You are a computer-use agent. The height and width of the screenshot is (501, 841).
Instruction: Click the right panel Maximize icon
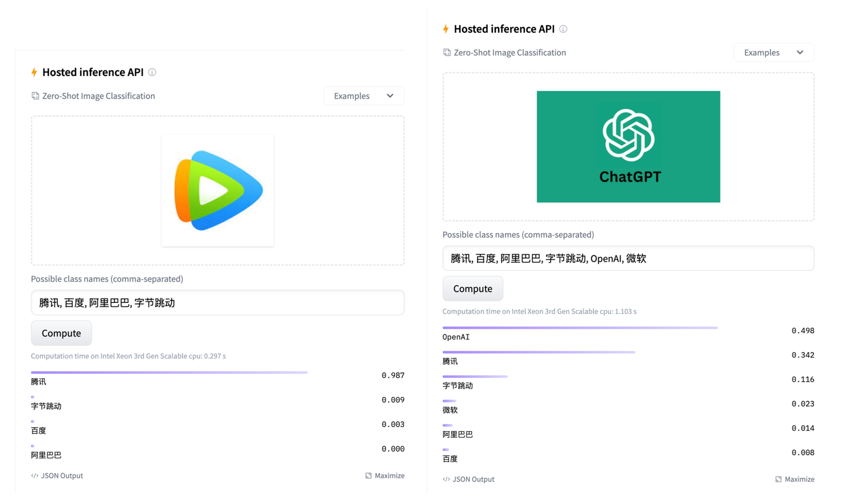point(779,479)
